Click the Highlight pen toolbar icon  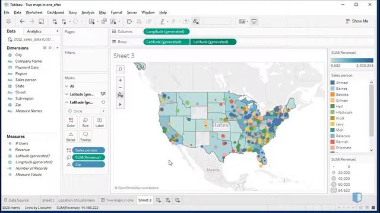[162, 21]
